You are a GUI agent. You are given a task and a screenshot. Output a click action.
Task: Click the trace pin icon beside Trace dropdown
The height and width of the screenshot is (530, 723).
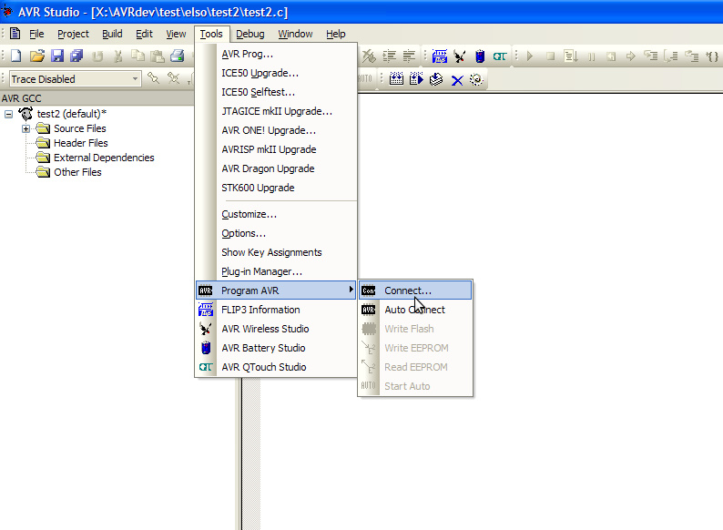click(x=153, y=78)
